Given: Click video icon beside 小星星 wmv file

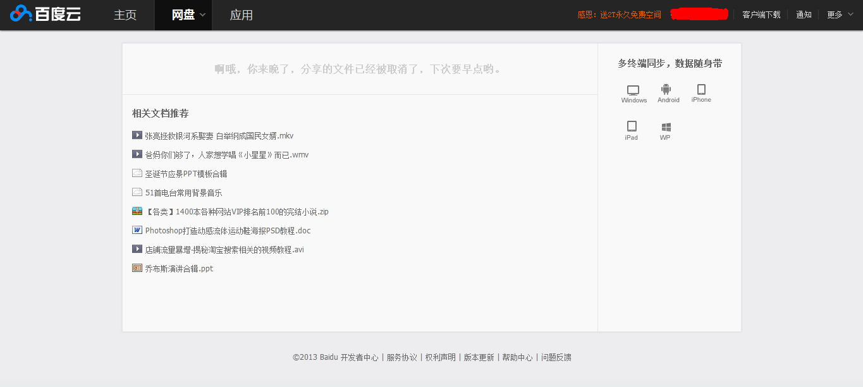Looking at the screenshot, I should [137, 154].
